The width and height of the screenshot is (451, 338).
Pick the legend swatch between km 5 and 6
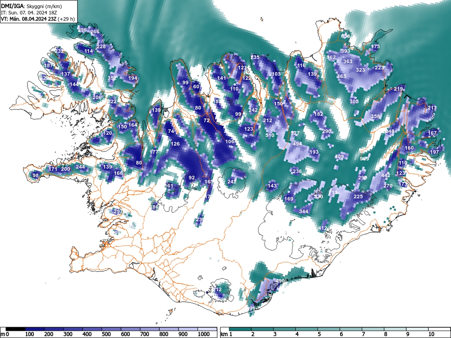click(x=329, y=329)
